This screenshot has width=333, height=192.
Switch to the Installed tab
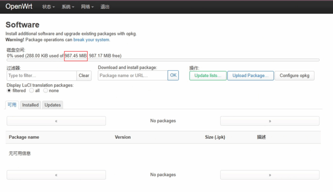pyautogui.click(x=30, y=105)
